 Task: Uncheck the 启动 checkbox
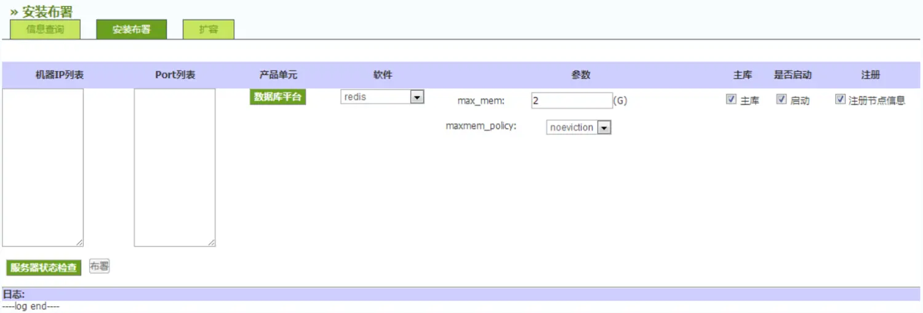coord(781,99)
